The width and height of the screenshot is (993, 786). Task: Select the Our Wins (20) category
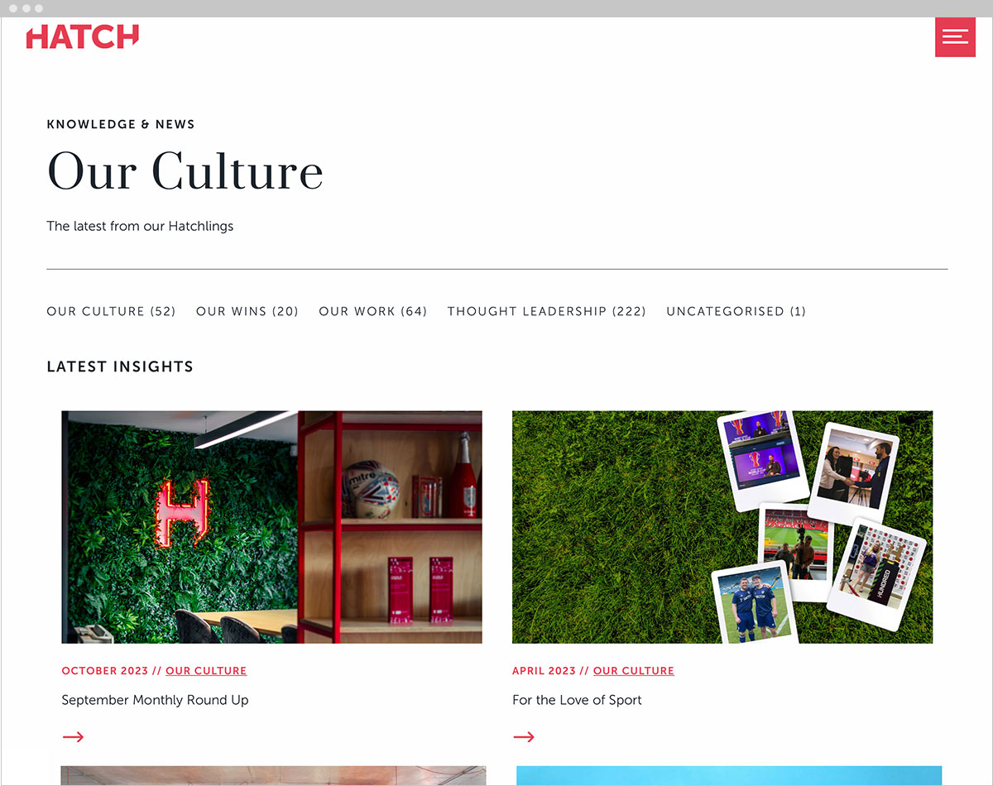coord(247,311)
